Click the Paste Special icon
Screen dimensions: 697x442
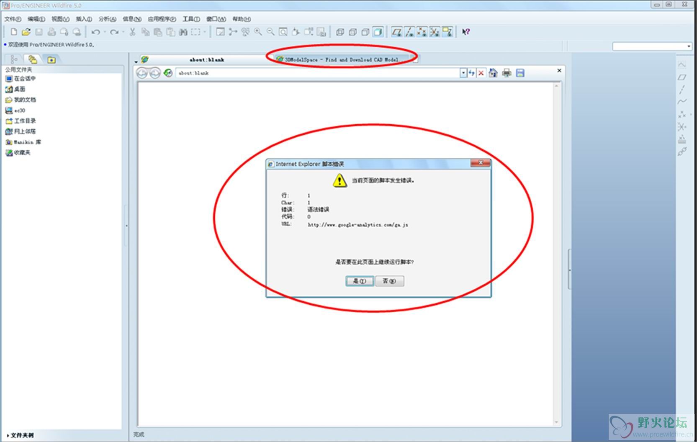pos(170,32)
